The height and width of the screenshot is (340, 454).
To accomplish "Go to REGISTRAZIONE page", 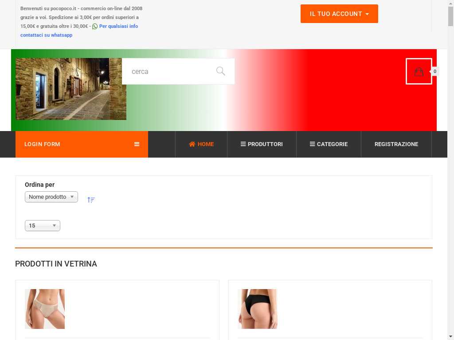I will (x=396, y=144).
